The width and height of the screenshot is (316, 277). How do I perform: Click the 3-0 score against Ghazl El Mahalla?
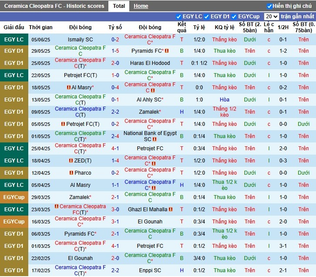tap(115, 209)
